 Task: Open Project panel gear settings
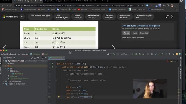42,58
